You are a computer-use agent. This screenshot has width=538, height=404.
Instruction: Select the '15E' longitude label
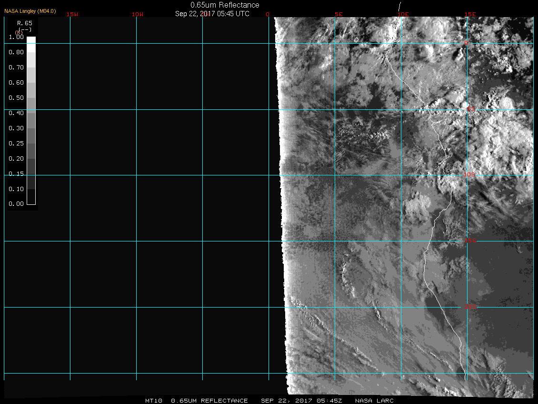(x=470, y=14)
